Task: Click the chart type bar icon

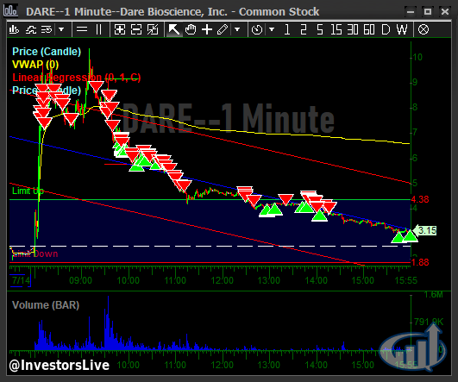Action: pyautogui.click(x=14, y=29)
